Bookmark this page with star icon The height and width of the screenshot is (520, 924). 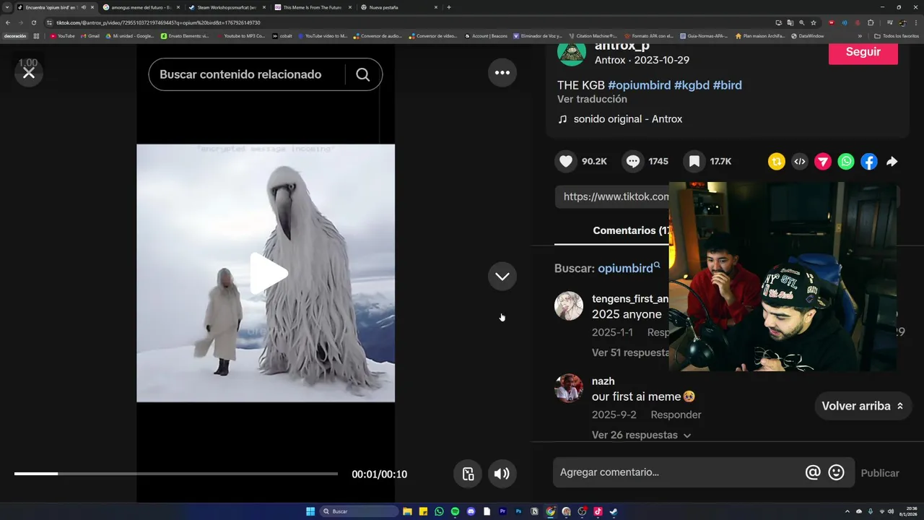pyautogui.click(x=814, y=22)
